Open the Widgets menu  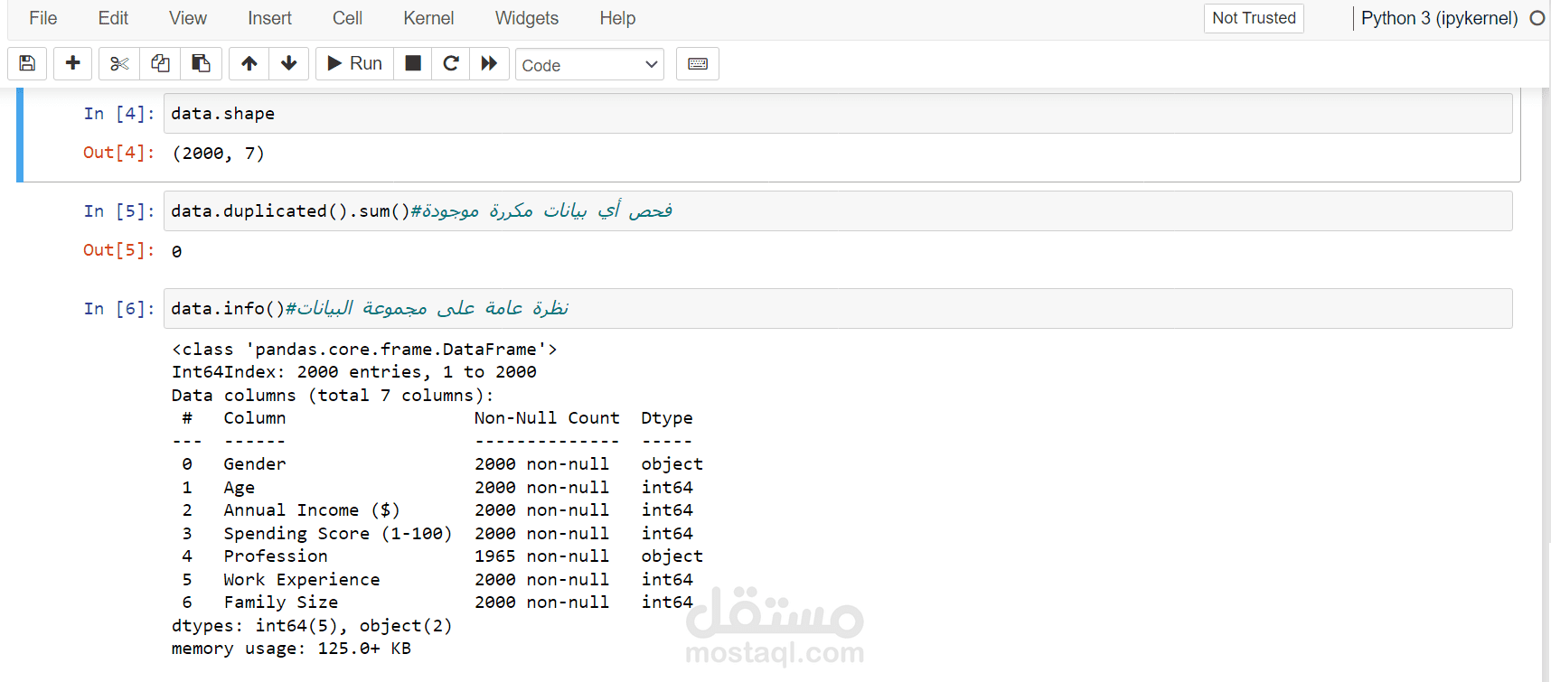(527, 18)
